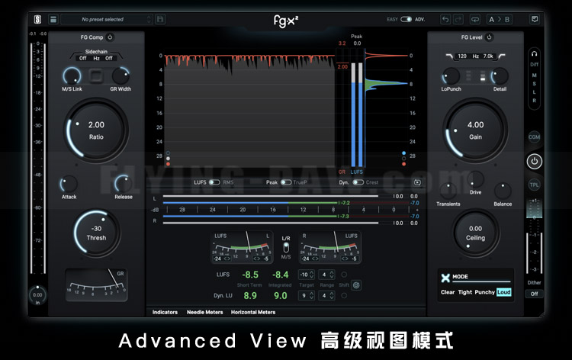Click the Thresh knob
572x360 pixels.
[96, 233]
